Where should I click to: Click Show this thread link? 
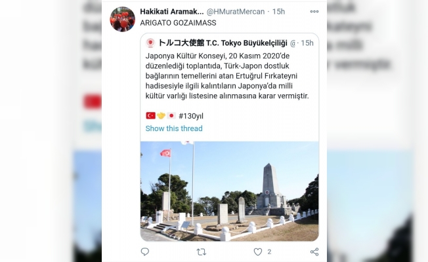pos(174,128)
